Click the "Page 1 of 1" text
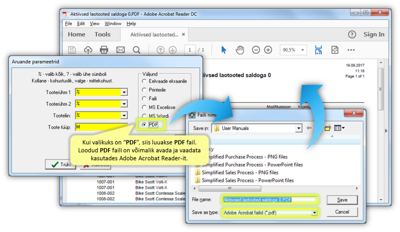The image size is (400, 232). tap(355, 76)
